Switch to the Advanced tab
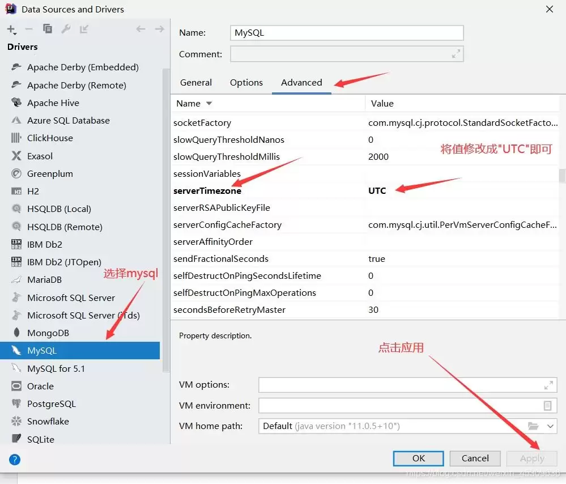The height and width of the screenshot is (484, 566). [301, 83]
